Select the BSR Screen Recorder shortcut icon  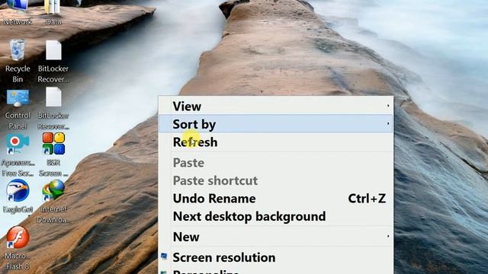coord(53,144)
